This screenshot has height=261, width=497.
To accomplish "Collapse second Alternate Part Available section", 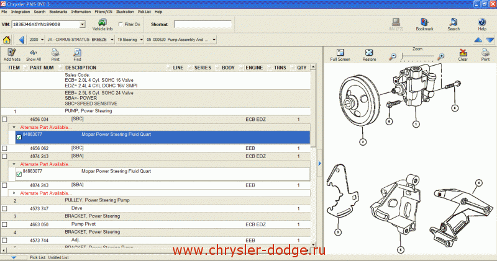I will pyautogui.click(x=14, y=164).
